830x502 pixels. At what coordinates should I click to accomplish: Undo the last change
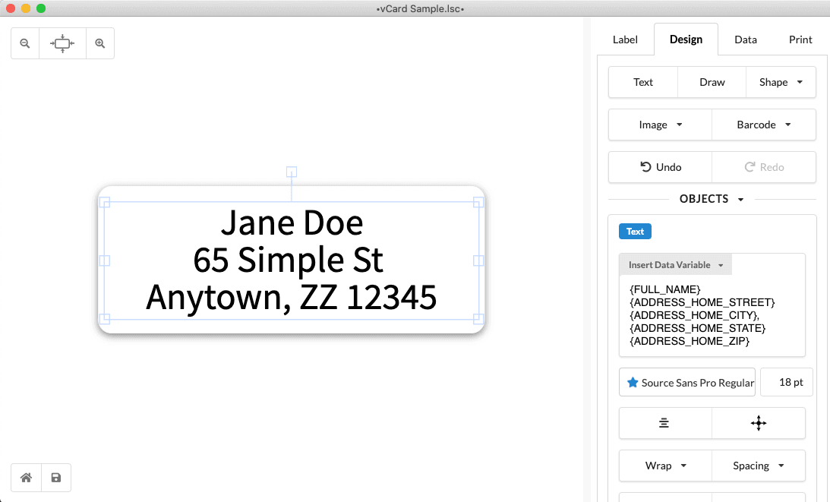pyautogui.click(x=660, y=167)
